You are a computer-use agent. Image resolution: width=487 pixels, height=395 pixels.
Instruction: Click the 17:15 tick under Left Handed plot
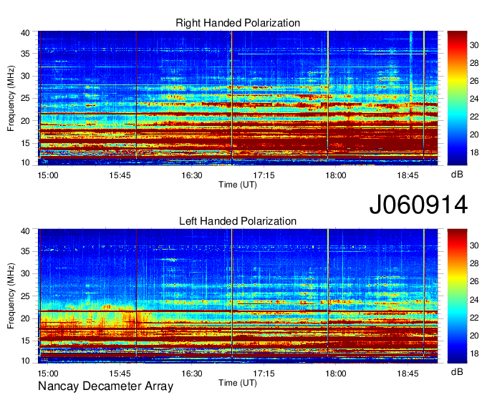264,373
